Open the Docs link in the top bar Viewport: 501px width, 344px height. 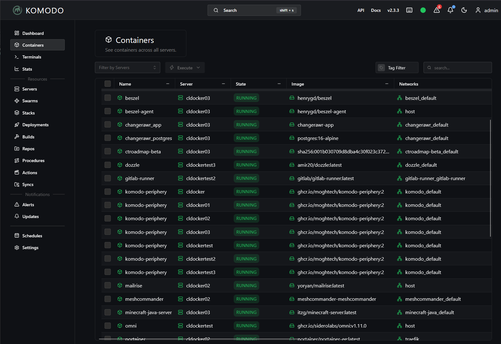coord(376,10)
